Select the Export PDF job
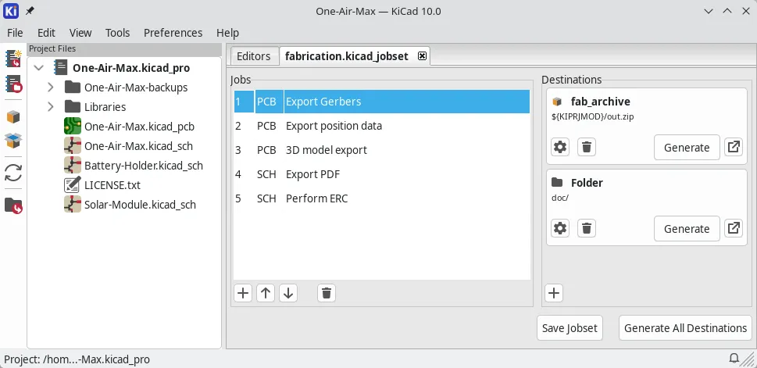Screen dimensions: 757x368 382,174
